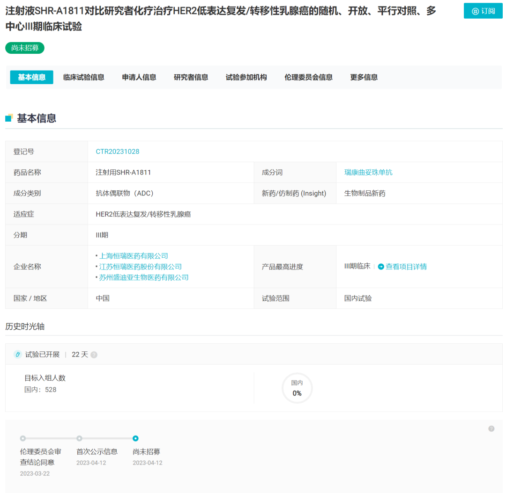
Task: Click 查看项目详情 arrow icon
Action: click(381, 267)
